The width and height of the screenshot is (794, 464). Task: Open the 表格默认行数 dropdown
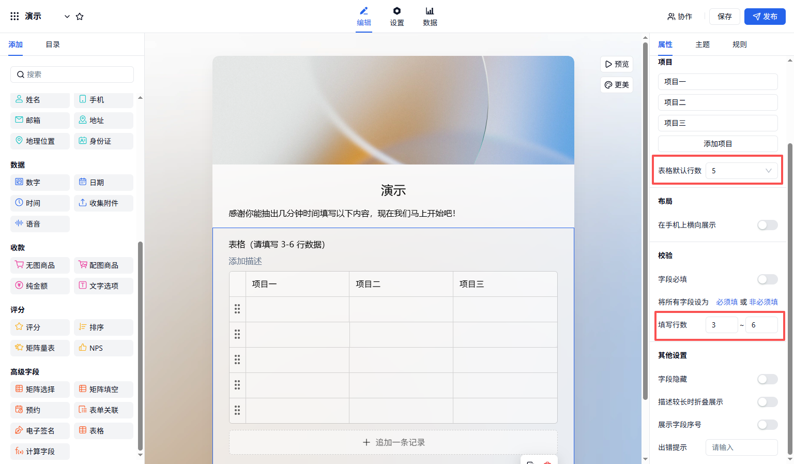(x=741, y=171)
